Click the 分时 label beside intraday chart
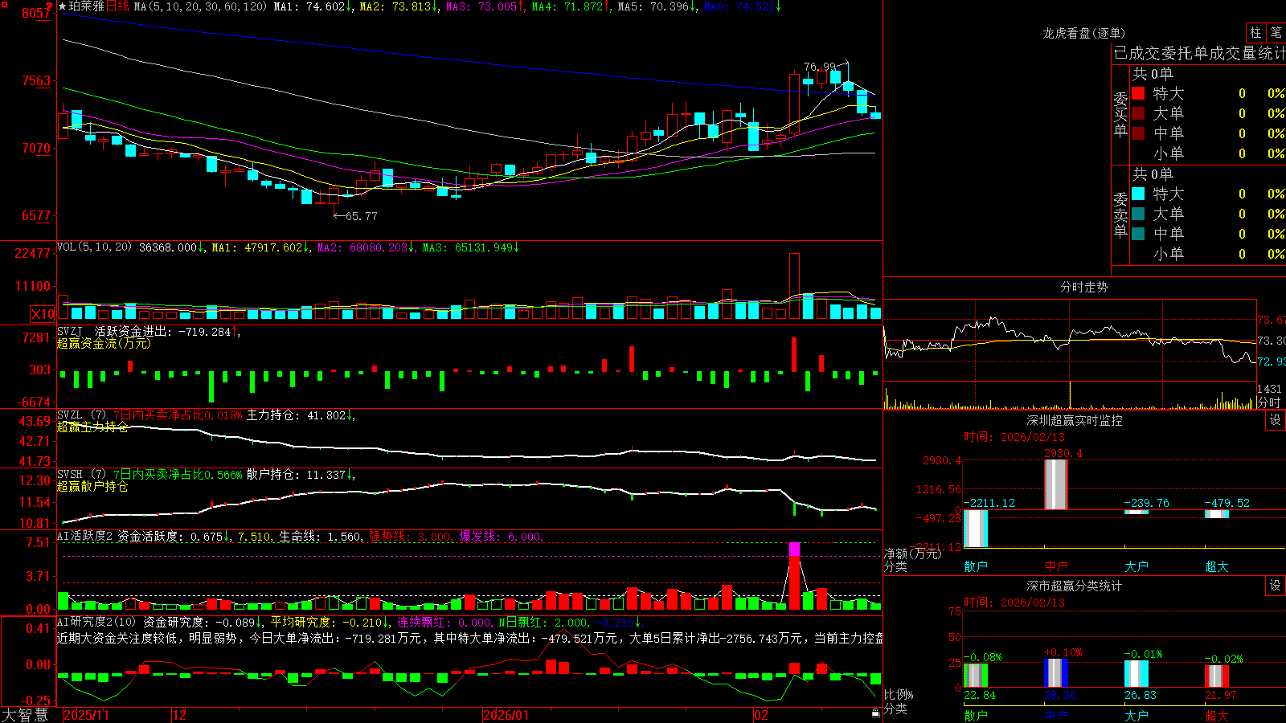The height and width of the screenshot is (723, 1286). tap(1269, 402)
